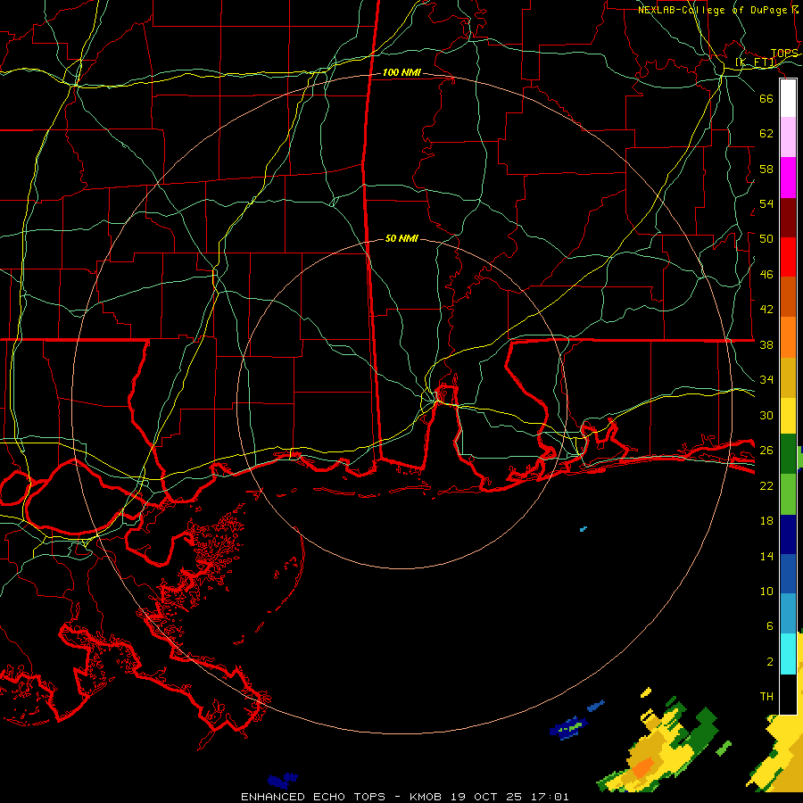Click the 50 NMI range ring label
Viewport: 803px width, 803px height.
click(x=401, y=238)
